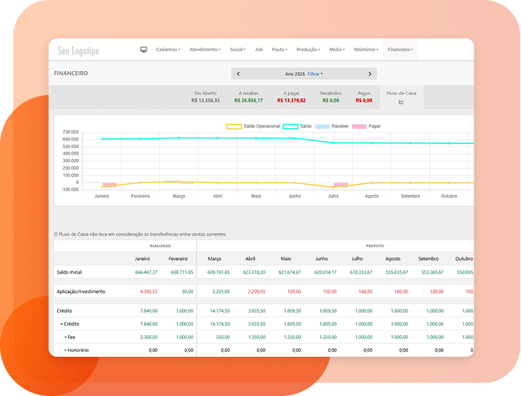Open the Filtrar dropdown
The height and width of the screenshot is (396, 521).
coord(315,74)
